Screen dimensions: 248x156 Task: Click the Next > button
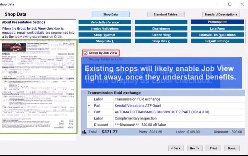(195, 148)
